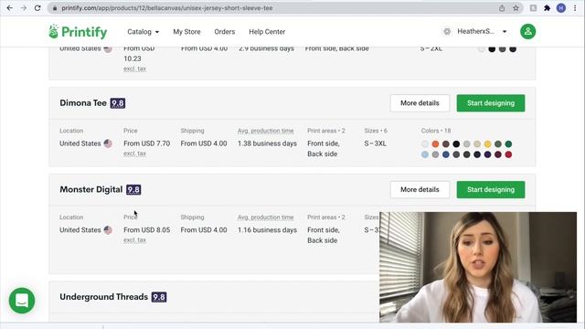This screenshot has height=329, width=585.
Task: Click Monster Digital provider name
Action: click(91, 189)
